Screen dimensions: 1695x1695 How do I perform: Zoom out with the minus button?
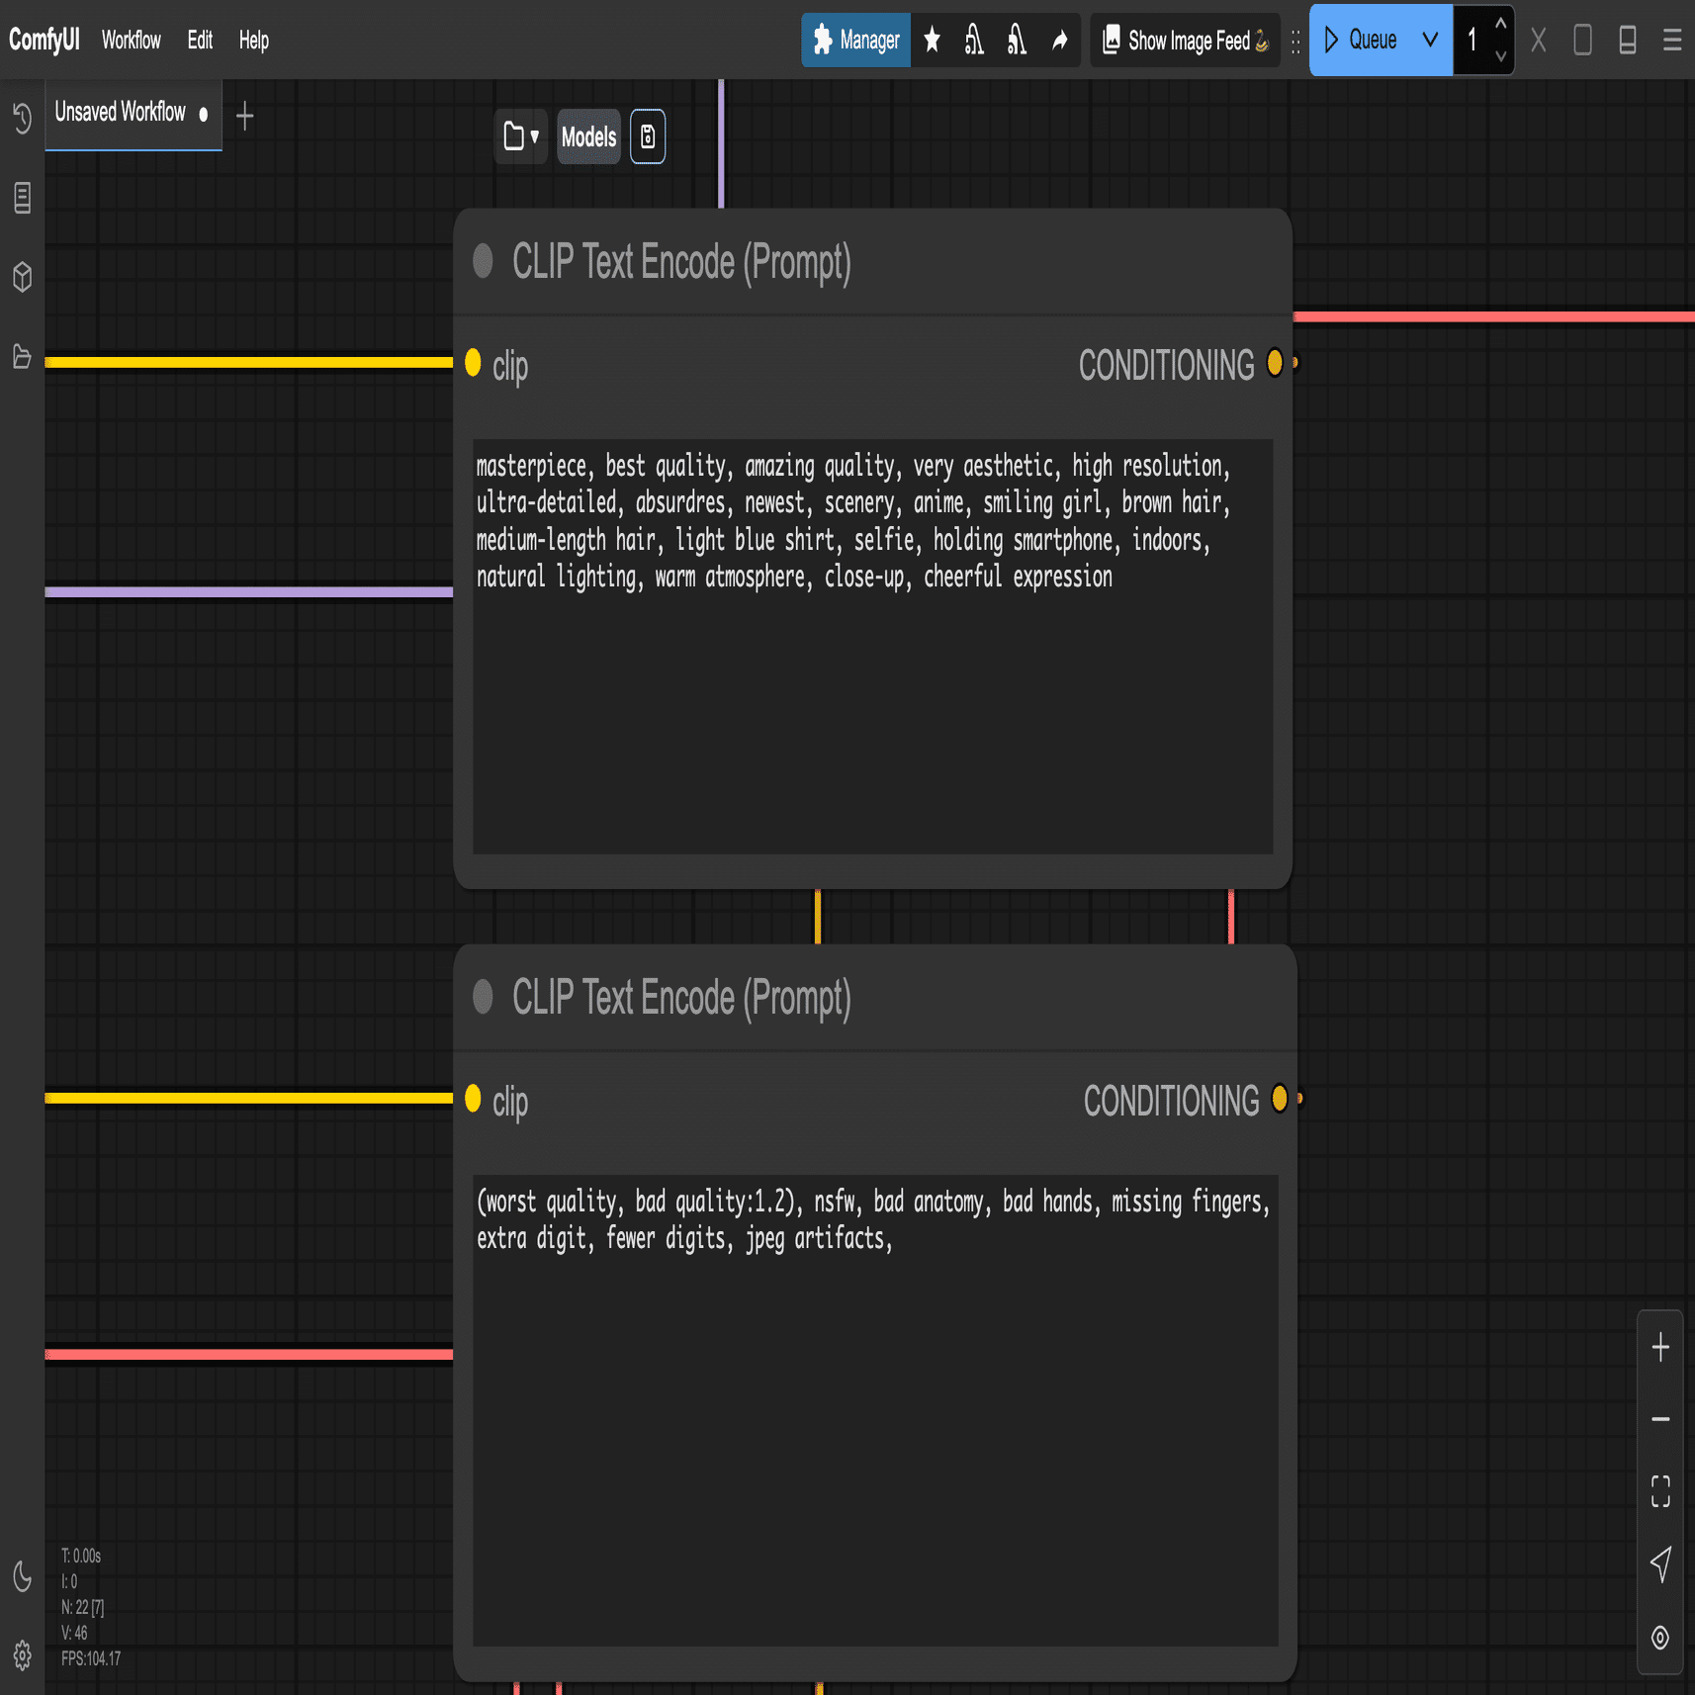[x=1660, y=1419]
